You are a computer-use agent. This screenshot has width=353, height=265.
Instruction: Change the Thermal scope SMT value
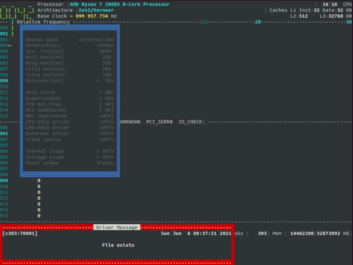105,151
